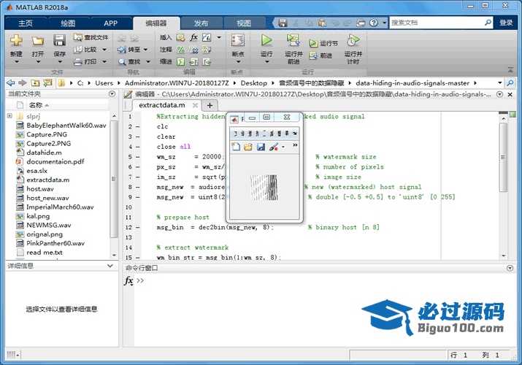Open the current folder panel actions menu
The height and width of the screenshot is (365, 522).
tap(112, 94)
